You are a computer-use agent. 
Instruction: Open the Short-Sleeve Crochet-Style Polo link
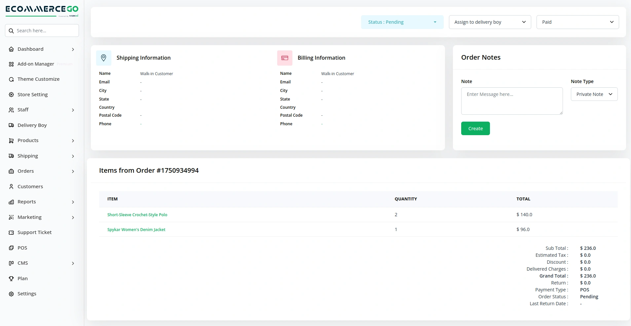pyautogui.click(x=137, y=215)
